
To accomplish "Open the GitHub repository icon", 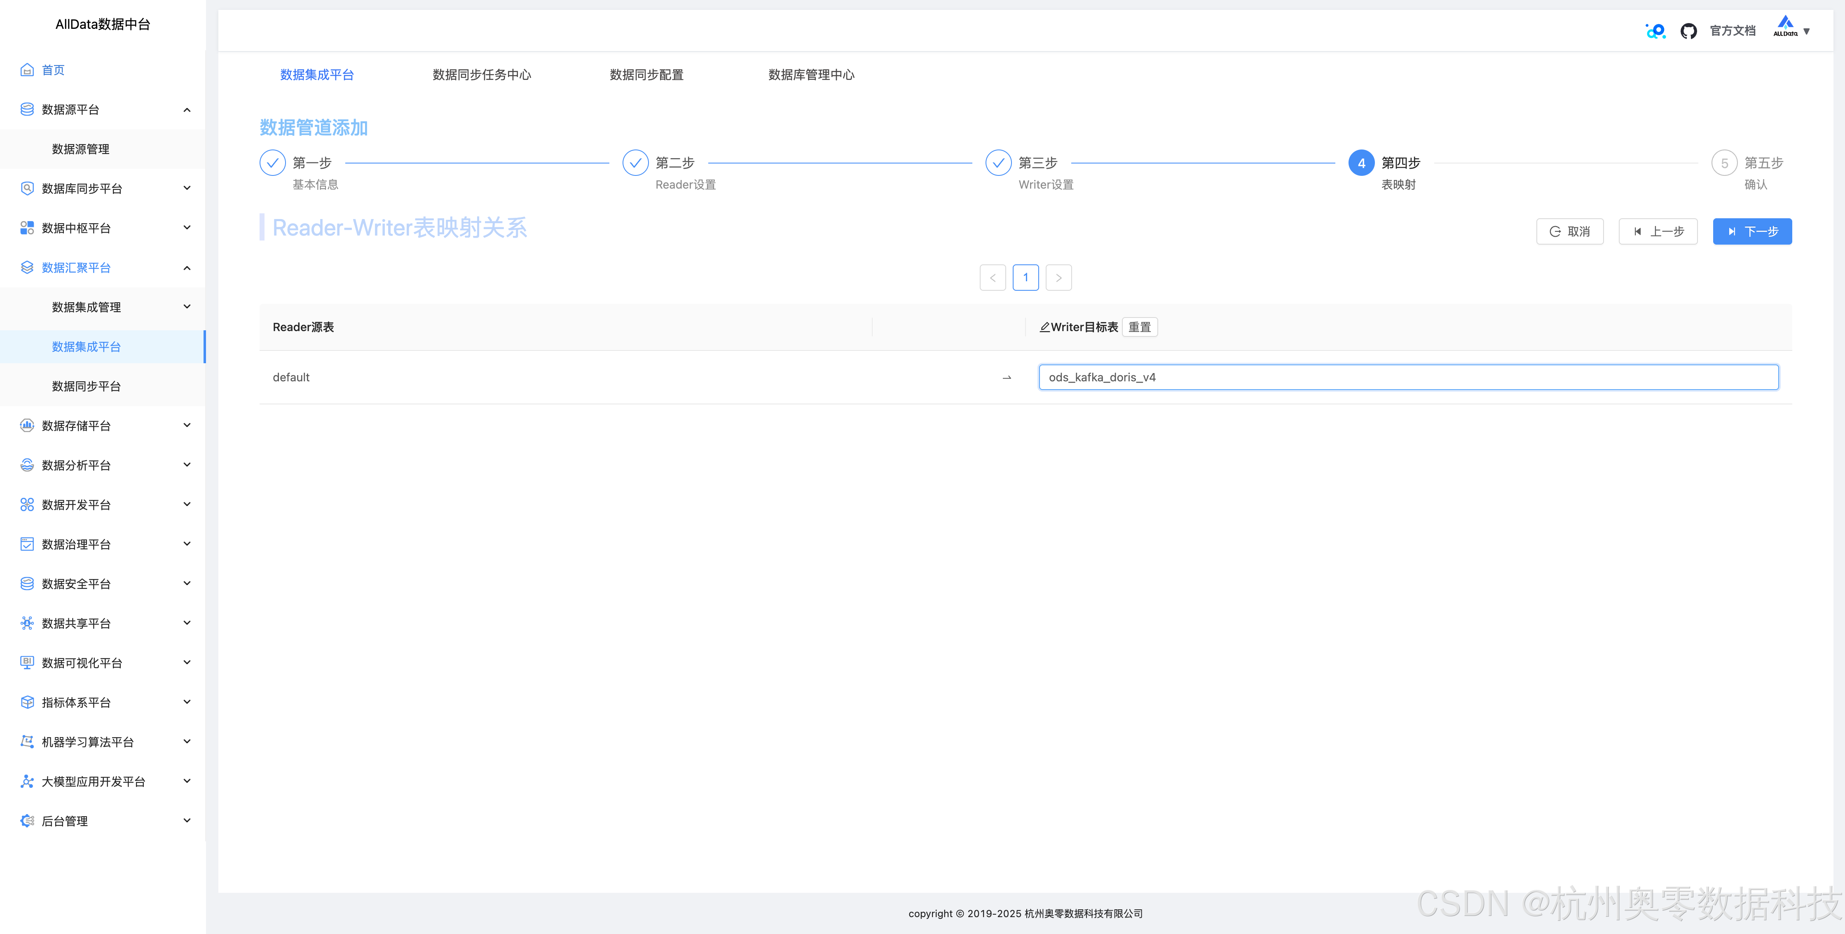I will point(1688,31).
